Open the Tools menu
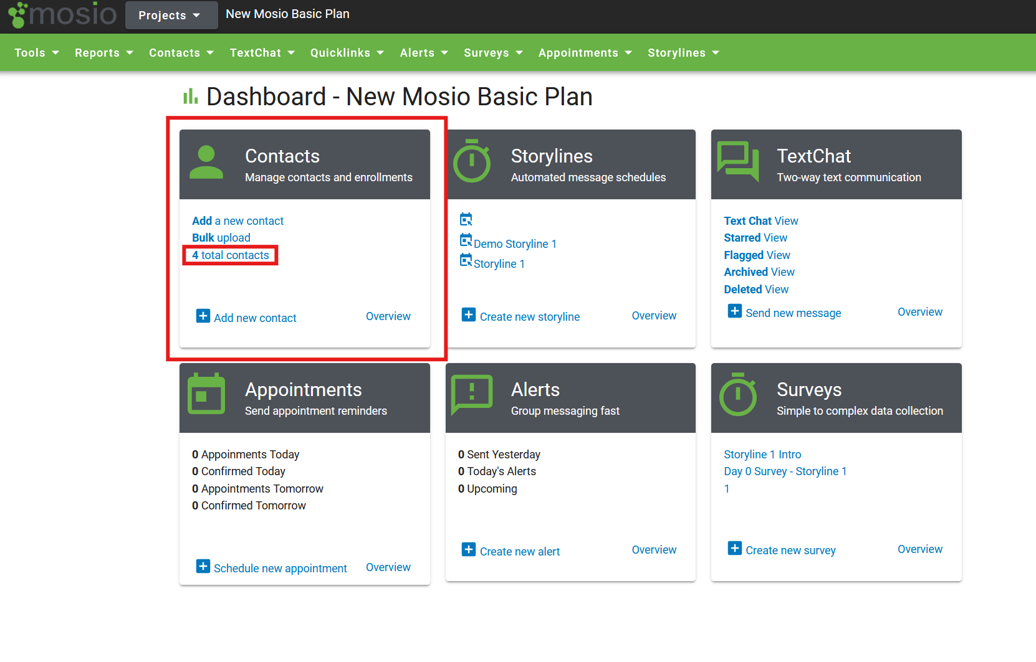This screenshot has height=662, width=1036. click(37, 53)
